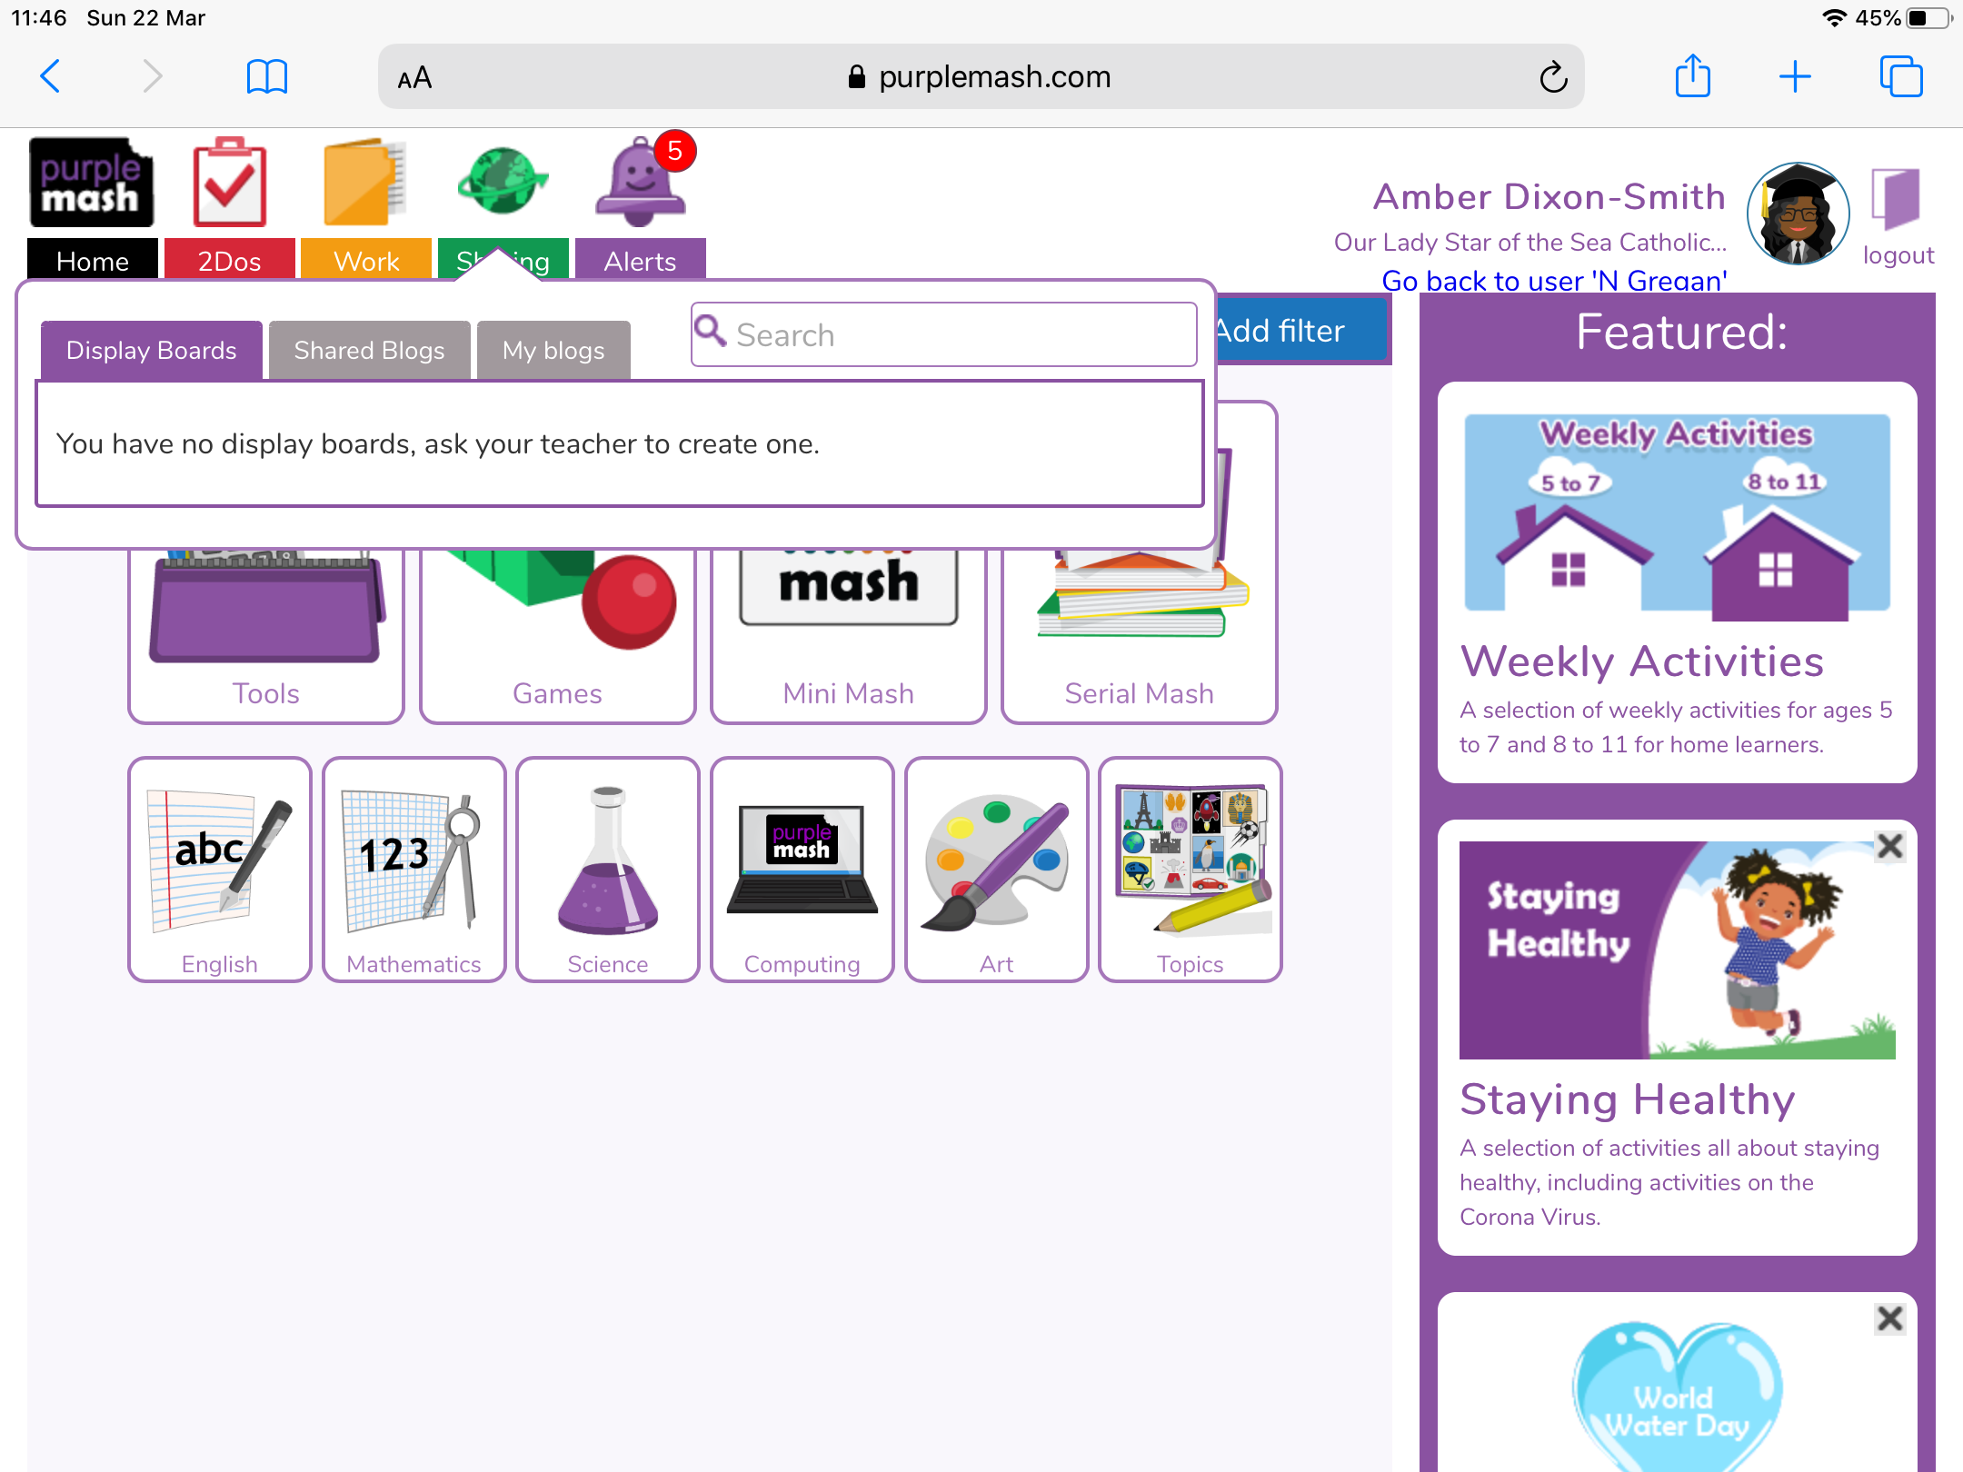Switch to the Shared Blogs tab
The height and width of the screenshot is (1472, 1963).
tap(369, 351)
